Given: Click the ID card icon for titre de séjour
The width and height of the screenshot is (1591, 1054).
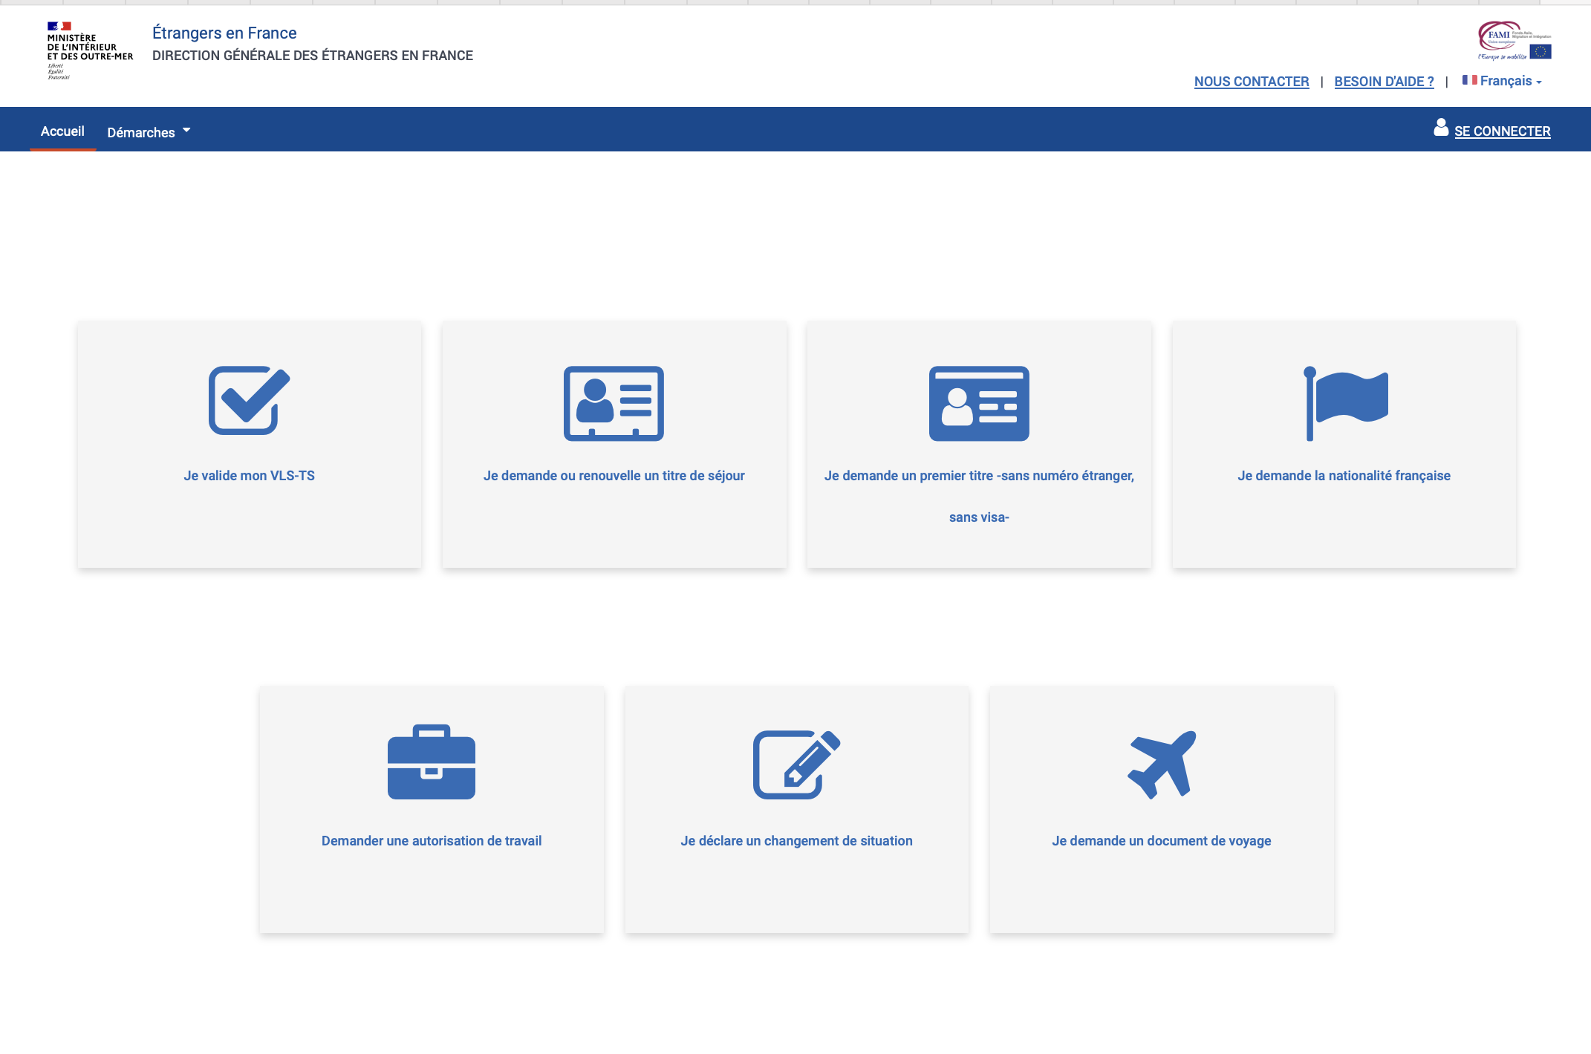Looking at the screenshot, I should pyautogui.click(x=614, y=403).
